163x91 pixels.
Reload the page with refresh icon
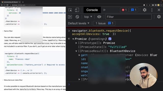click(7, 5)
